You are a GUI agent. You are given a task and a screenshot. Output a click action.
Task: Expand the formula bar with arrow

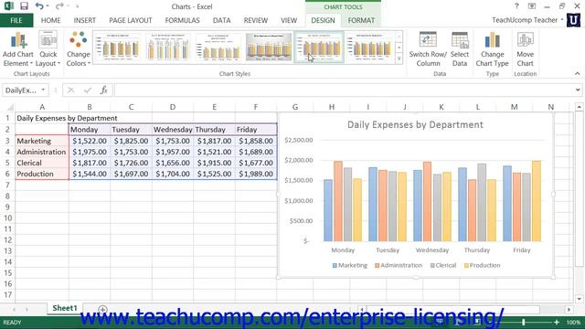[578, 90]
